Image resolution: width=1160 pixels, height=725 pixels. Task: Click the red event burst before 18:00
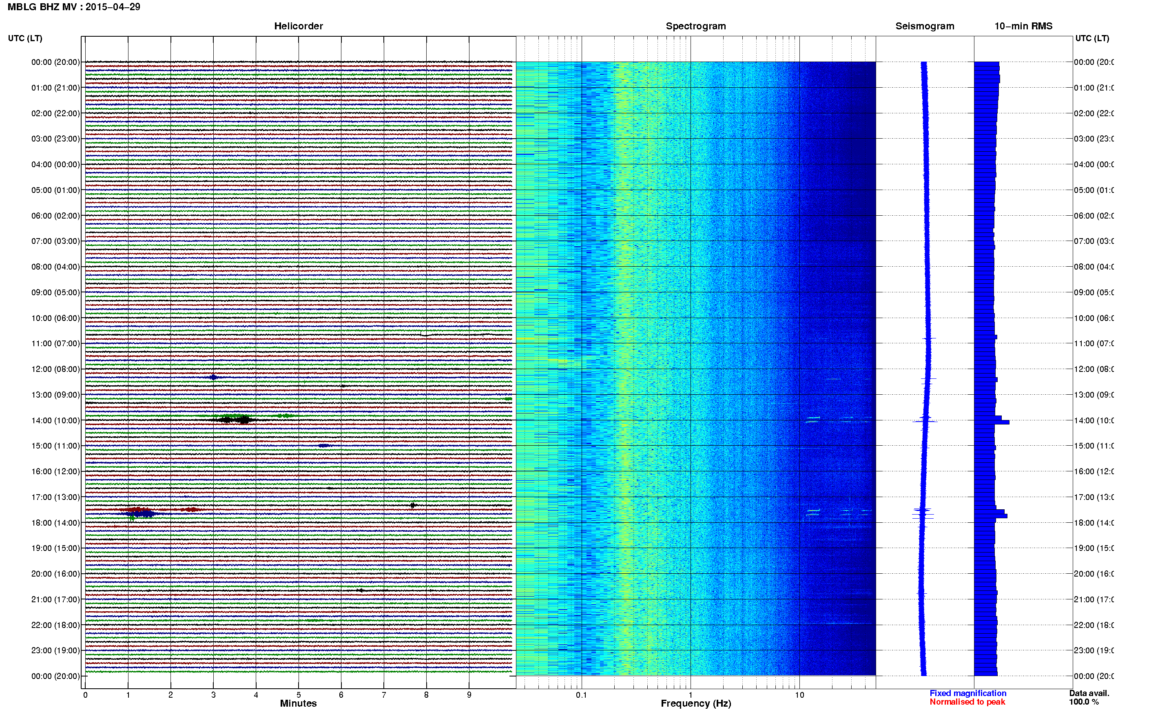click(x=137, y=509)
